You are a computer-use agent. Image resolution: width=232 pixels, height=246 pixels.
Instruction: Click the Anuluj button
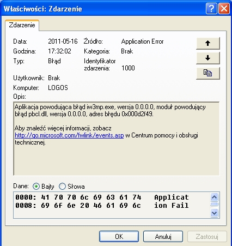[163, 237]
